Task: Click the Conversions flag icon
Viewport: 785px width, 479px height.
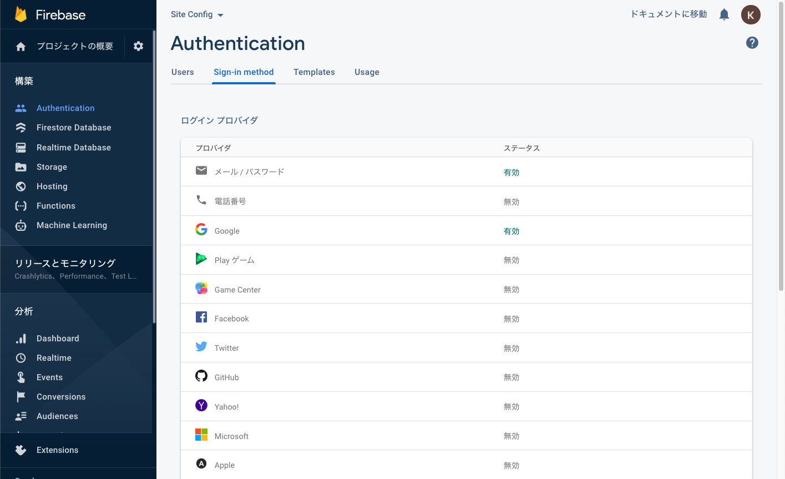Action: 21,397
